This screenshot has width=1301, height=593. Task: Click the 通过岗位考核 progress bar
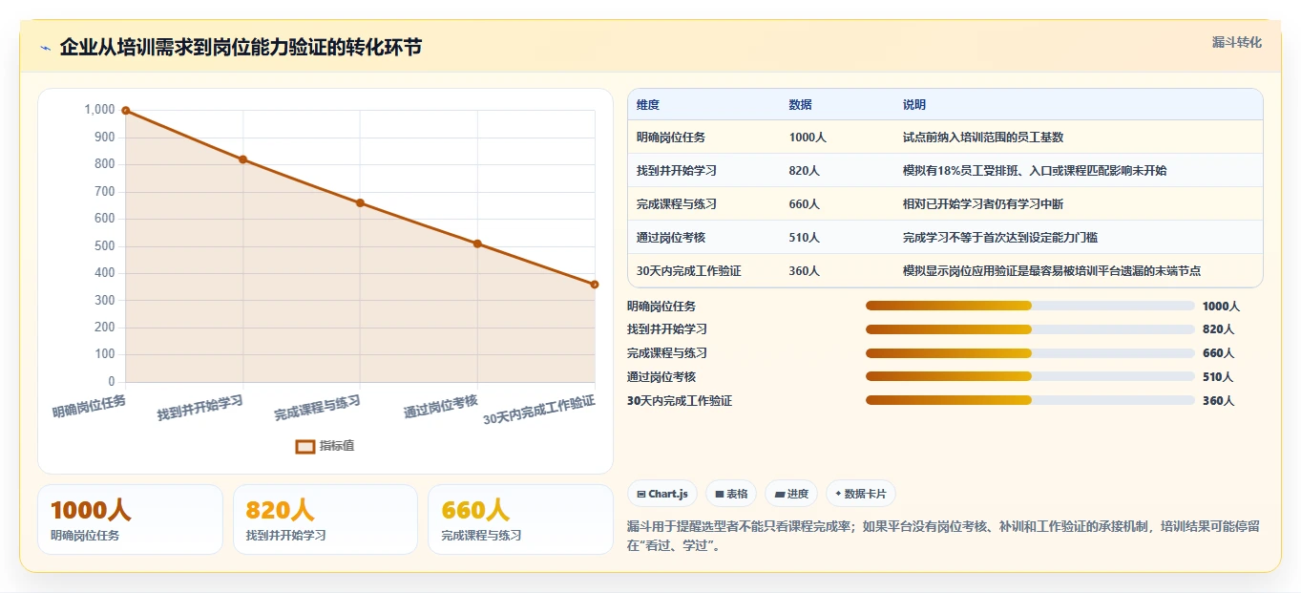1030,376
